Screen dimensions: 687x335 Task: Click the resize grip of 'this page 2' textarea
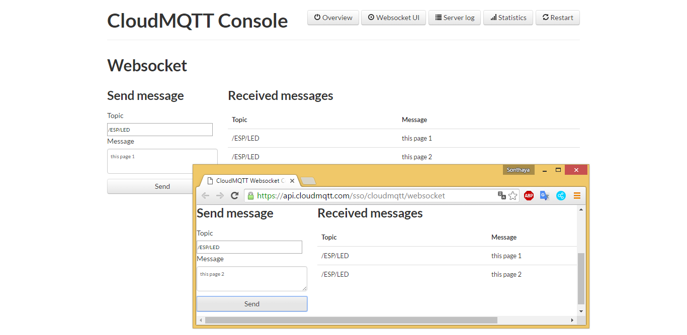click(x=304, y=288)
